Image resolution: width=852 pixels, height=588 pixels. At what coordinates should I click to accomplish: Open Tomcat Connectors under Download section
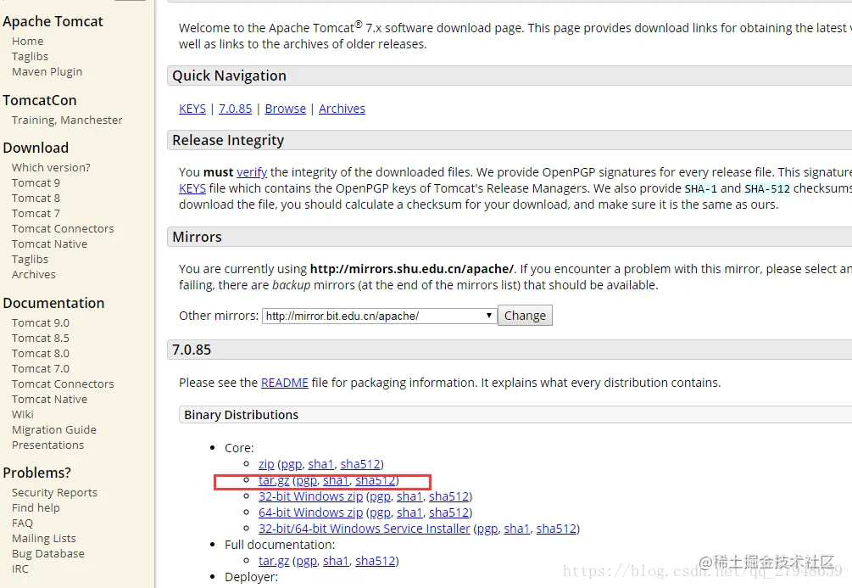tap(63, 228)
